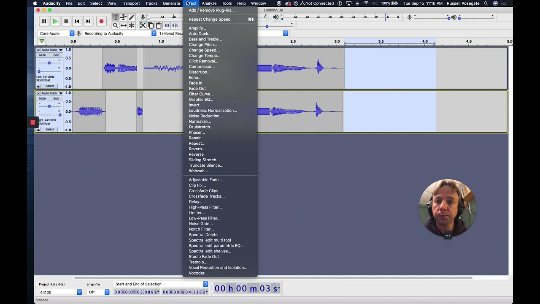Viewport: 540px width, 304px height.
Task: Skip to end of the project
Action: coord(88,21)
